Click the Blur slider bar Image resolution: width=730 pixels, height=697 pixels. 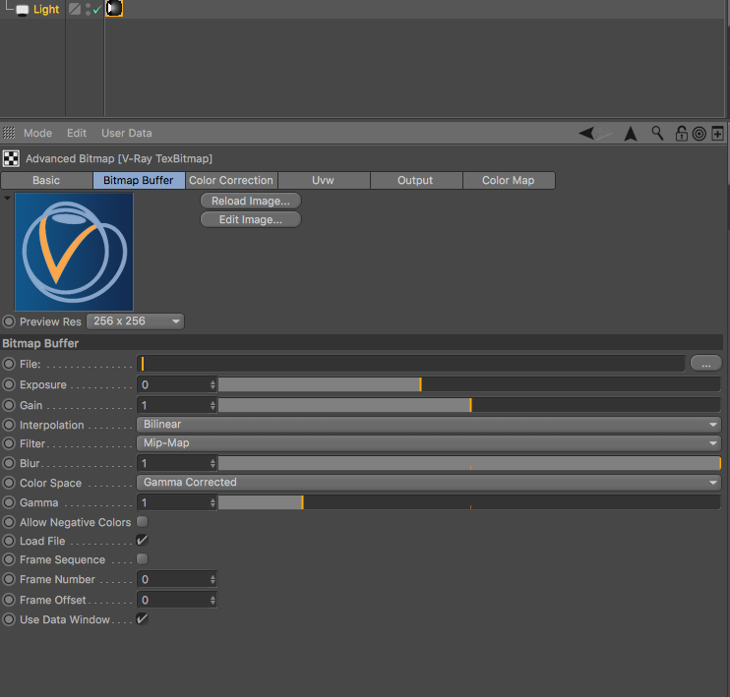[x=469, y=463]
